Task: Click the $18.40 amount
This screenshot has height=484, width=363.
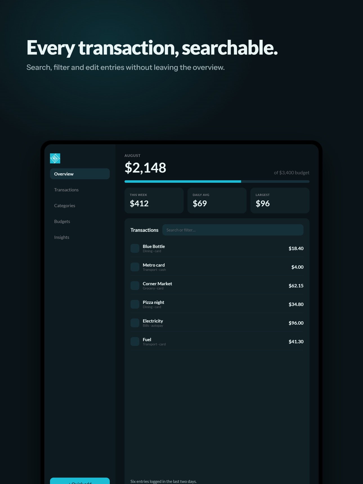Action: [296, 248]
